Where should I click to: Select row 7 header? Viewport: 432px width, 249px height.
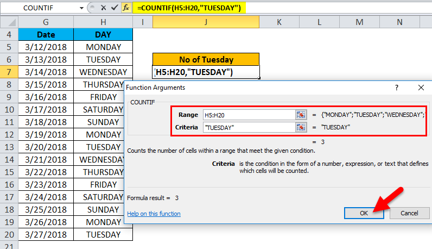pyautogui.click(x=9, y=72)
